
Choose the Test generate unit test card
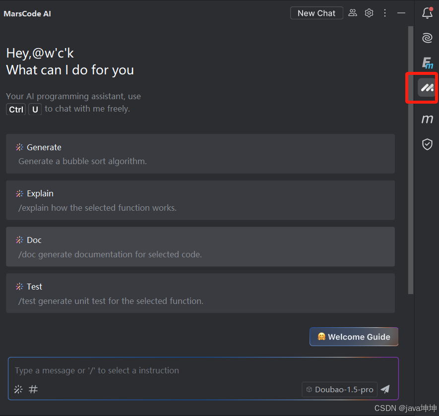[200, 293]
